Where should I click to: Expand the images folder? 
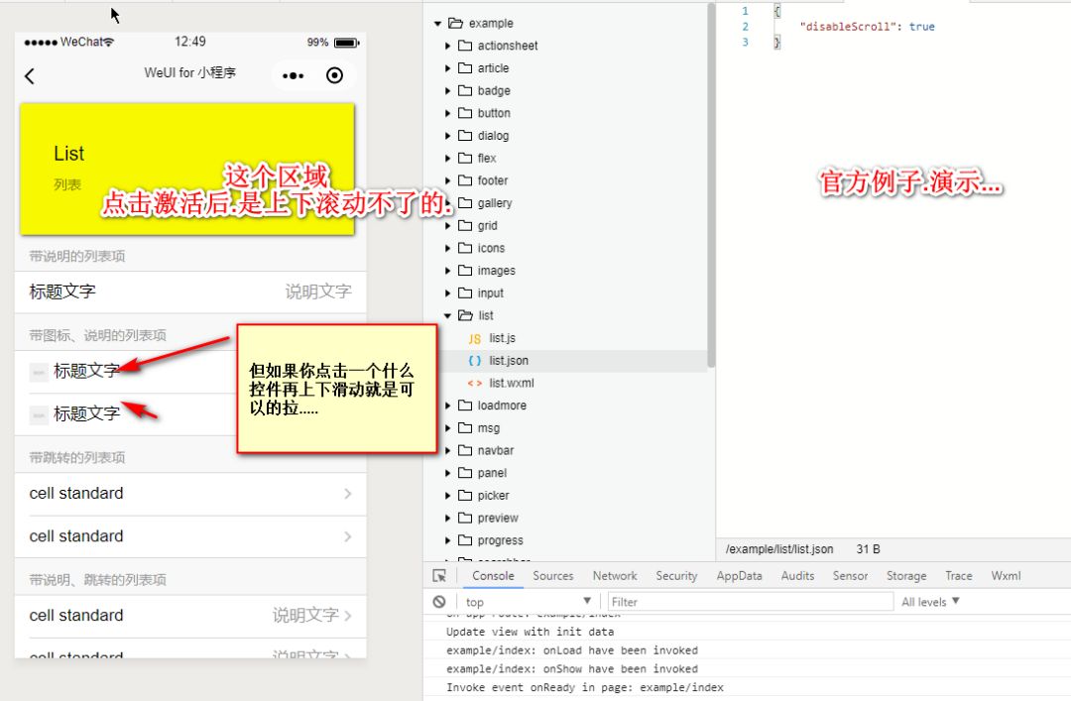(x=447, y=271)
